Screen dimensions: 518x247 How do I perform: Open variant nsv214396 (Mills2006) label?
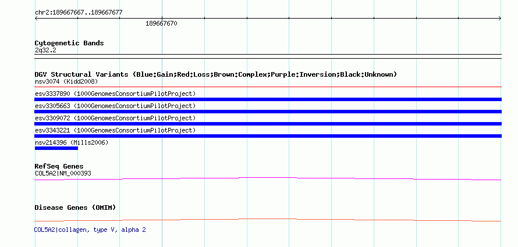[72, 143]
